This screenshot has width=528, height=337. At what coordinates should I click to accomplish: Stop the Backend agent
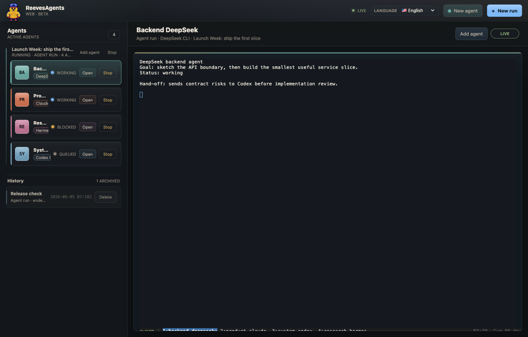[x=108, y=73]
